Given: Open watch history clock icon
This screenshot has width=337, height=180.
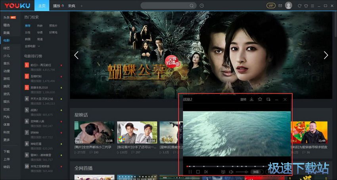Looking at the screenshot, I should tap(201, 6).
